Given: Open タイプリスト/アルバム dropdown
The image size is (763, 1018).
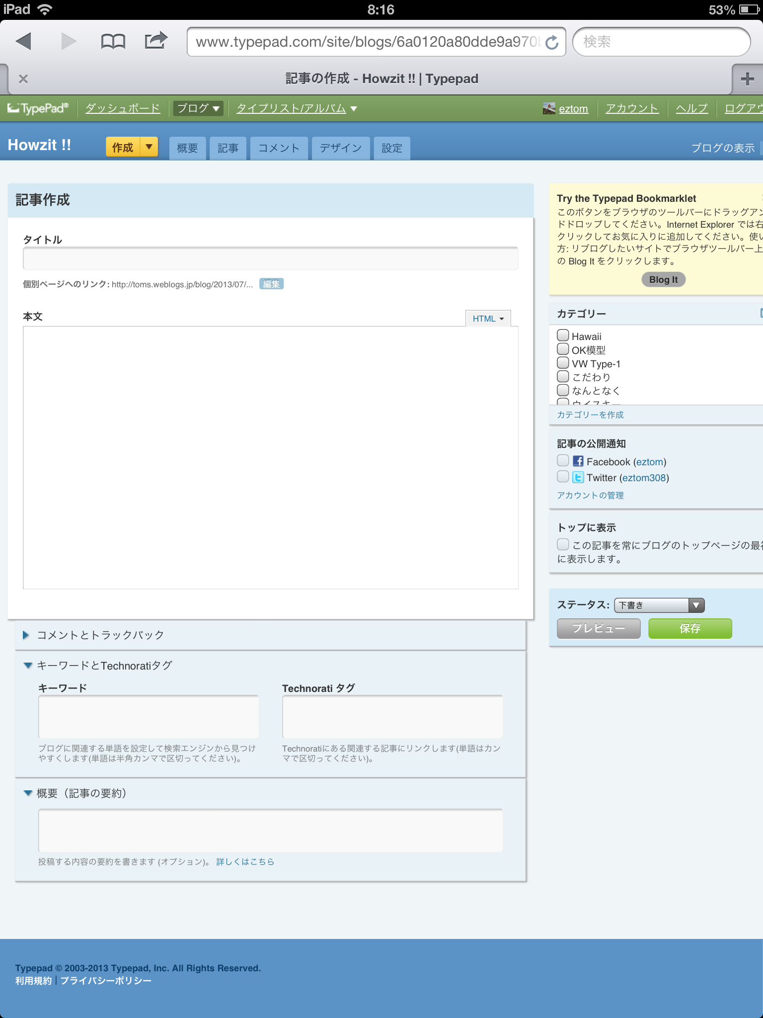Looking at the screenshot, I should click(x=297, y=108).
